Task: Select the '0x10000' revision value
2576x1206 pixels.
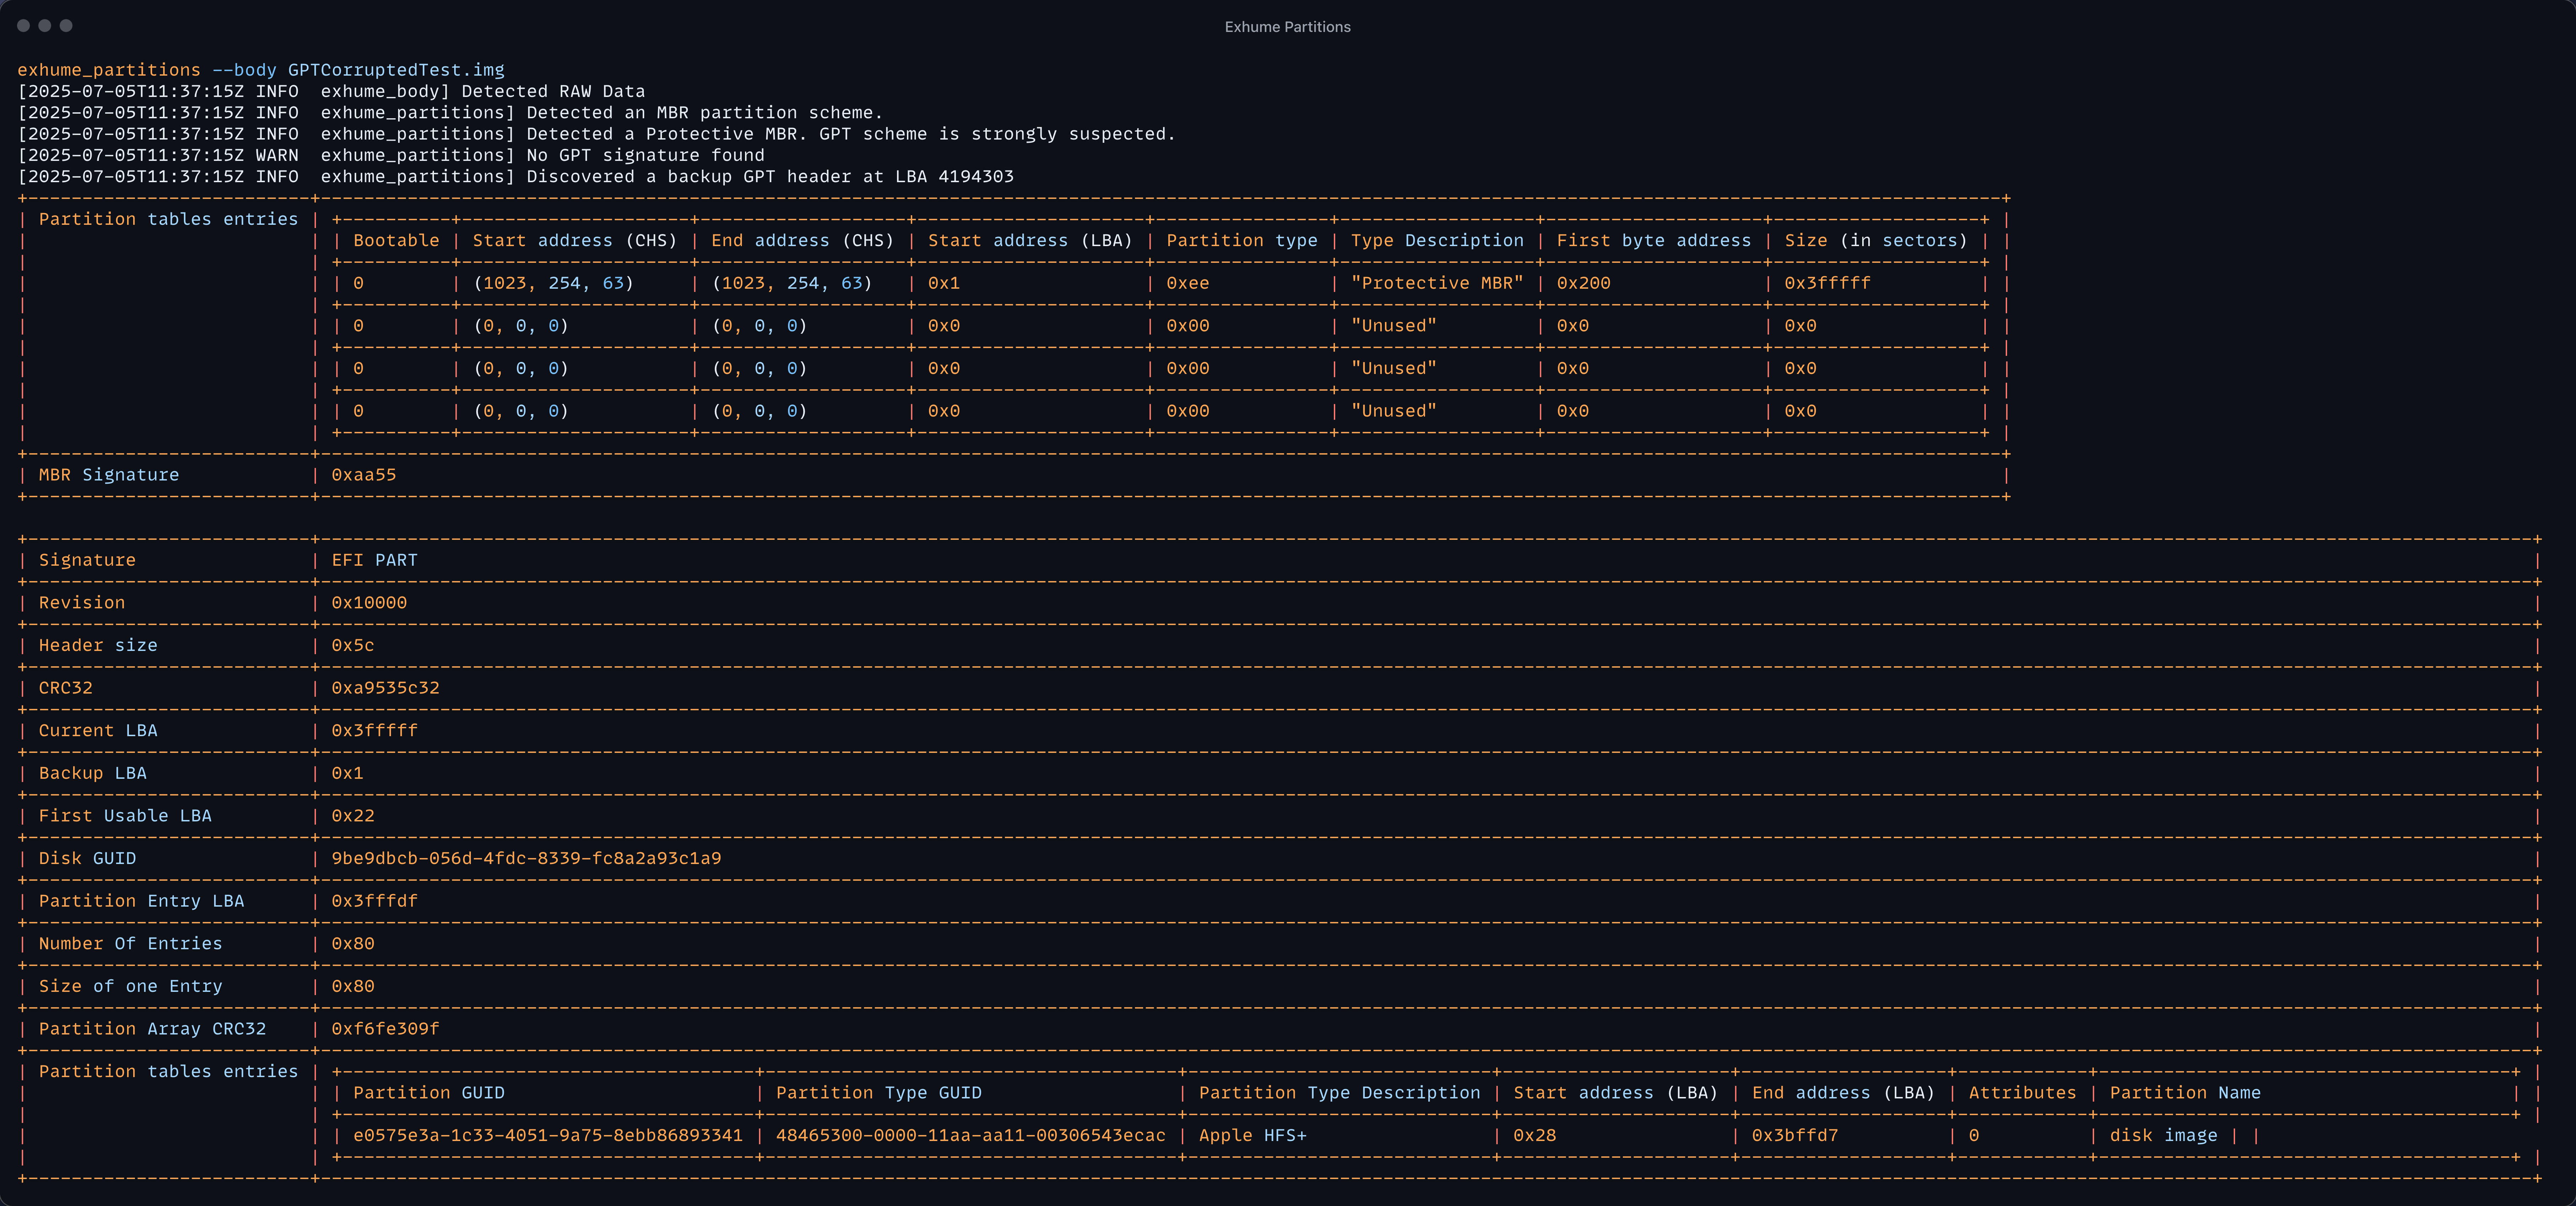Action: [369, 603]
